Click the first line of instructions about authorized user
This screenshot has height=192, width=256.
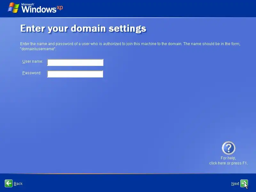(130, 44)
